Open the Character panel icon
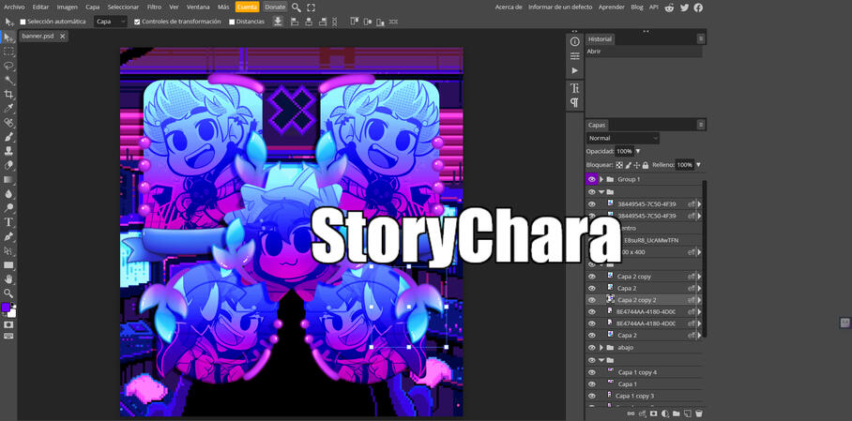The height and width of the screenshot is (421, 852). click(x=575, y=88)
